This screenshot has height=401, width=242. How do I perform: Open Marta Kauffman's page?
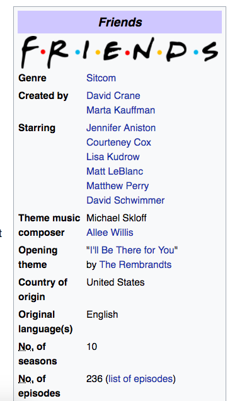(x=120, y=110)
